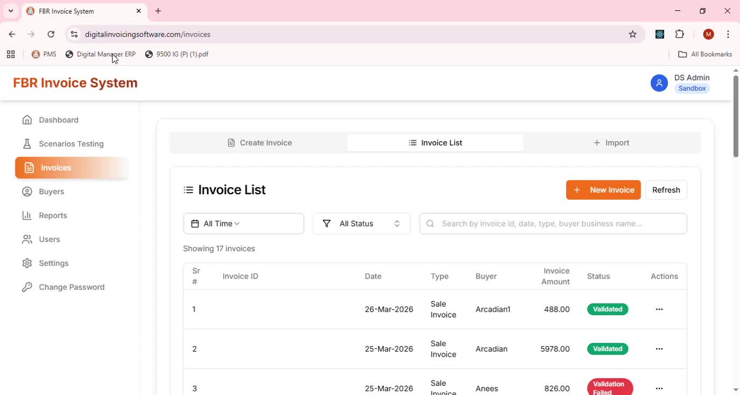Open the browser Extensions puzzle icon
The height and width of the screenshot is (395, 740).
(x=680, y=34)
